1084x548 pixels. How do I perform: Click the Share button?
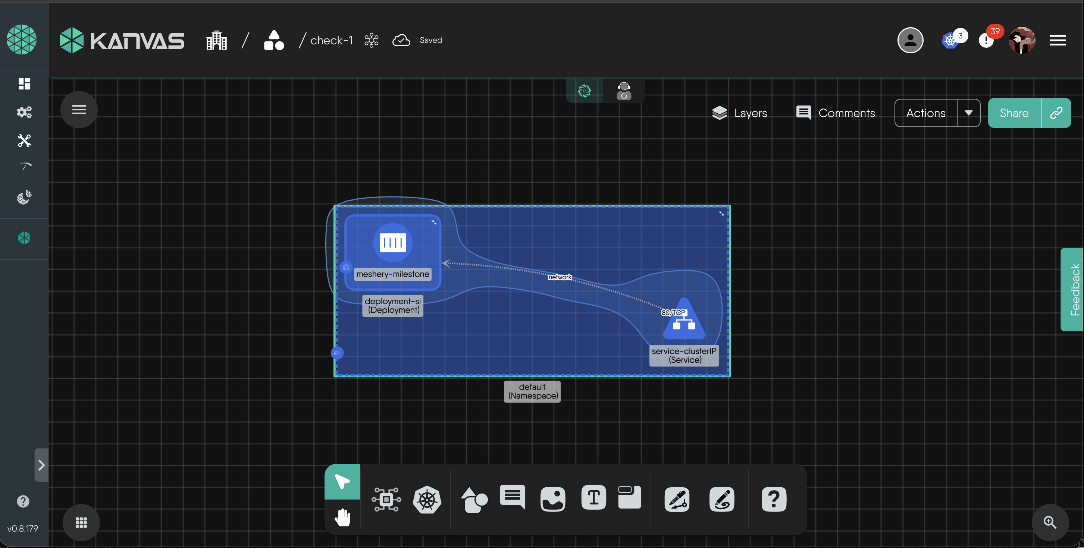pos(1014,113)
